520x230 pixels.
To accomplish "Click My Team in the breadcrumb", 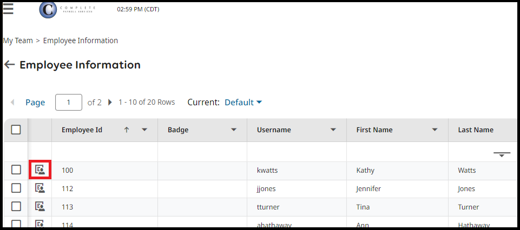I will coord(18,40).
